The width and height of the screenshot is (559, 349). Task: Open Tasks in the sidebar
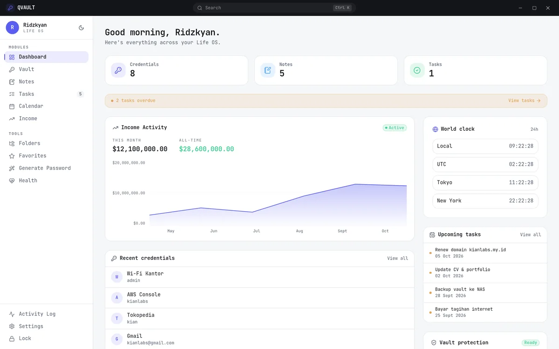click(x=46, y=94)
